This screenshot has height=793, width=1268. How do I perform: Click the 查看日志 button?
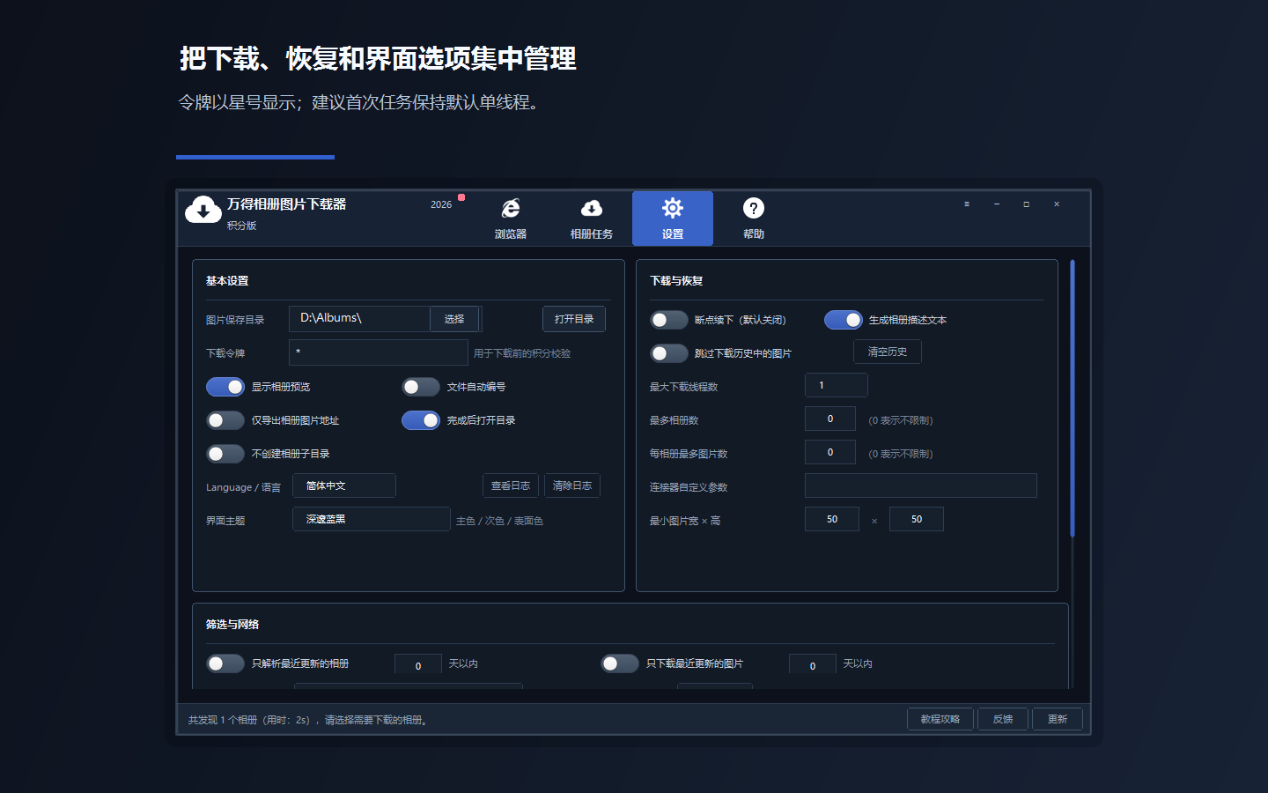coord(511,485)
